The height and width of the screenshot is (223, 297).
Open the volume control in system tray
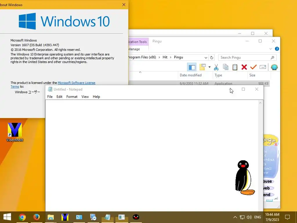(x=249, y=217)
